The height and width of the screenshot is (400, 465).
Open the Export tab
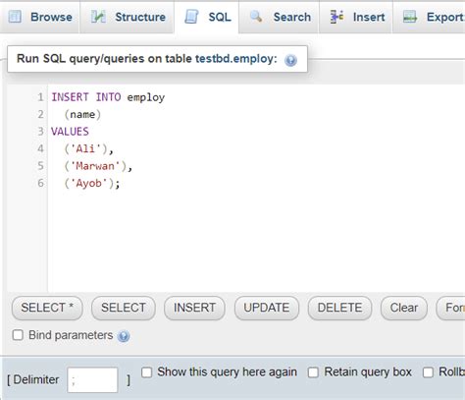pyautogui.click(x=429, y=17)
